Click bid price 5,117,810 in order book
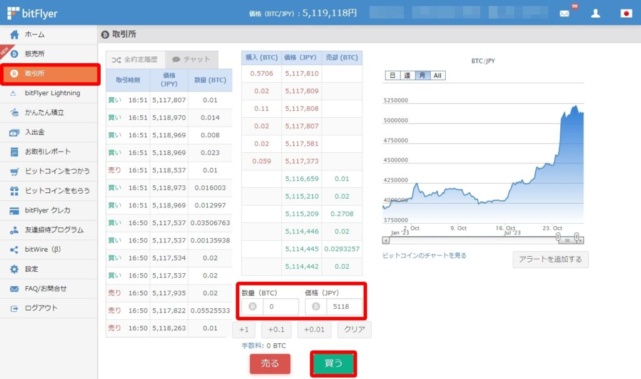Screen dimensions: 641x379 click(302, 74)
